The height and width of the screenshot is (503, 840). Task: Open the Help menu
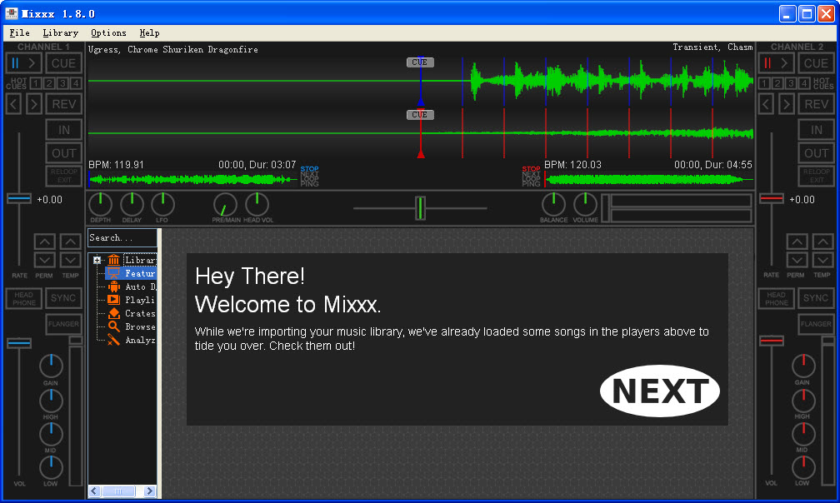point(149,33)
